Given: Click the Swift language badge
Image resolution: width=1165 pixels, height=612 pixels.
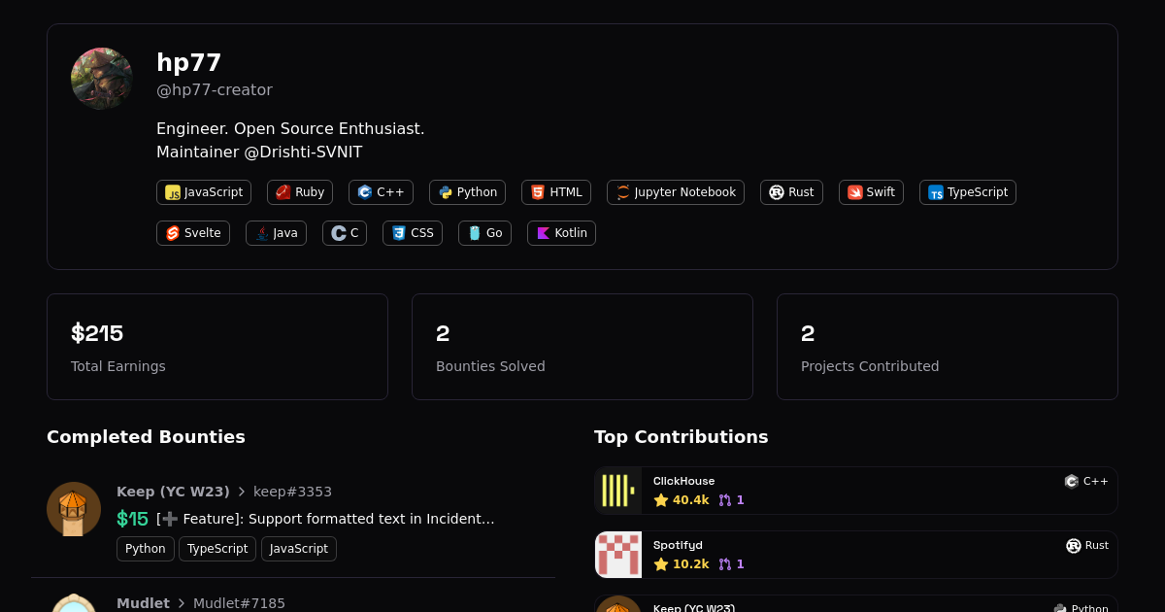Looking at the screenshot, I should [x=871, y=192].
